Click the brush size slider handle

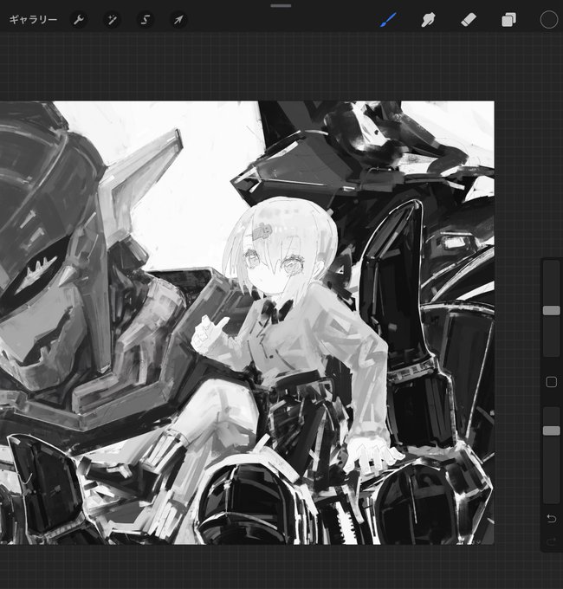(552, 310)
